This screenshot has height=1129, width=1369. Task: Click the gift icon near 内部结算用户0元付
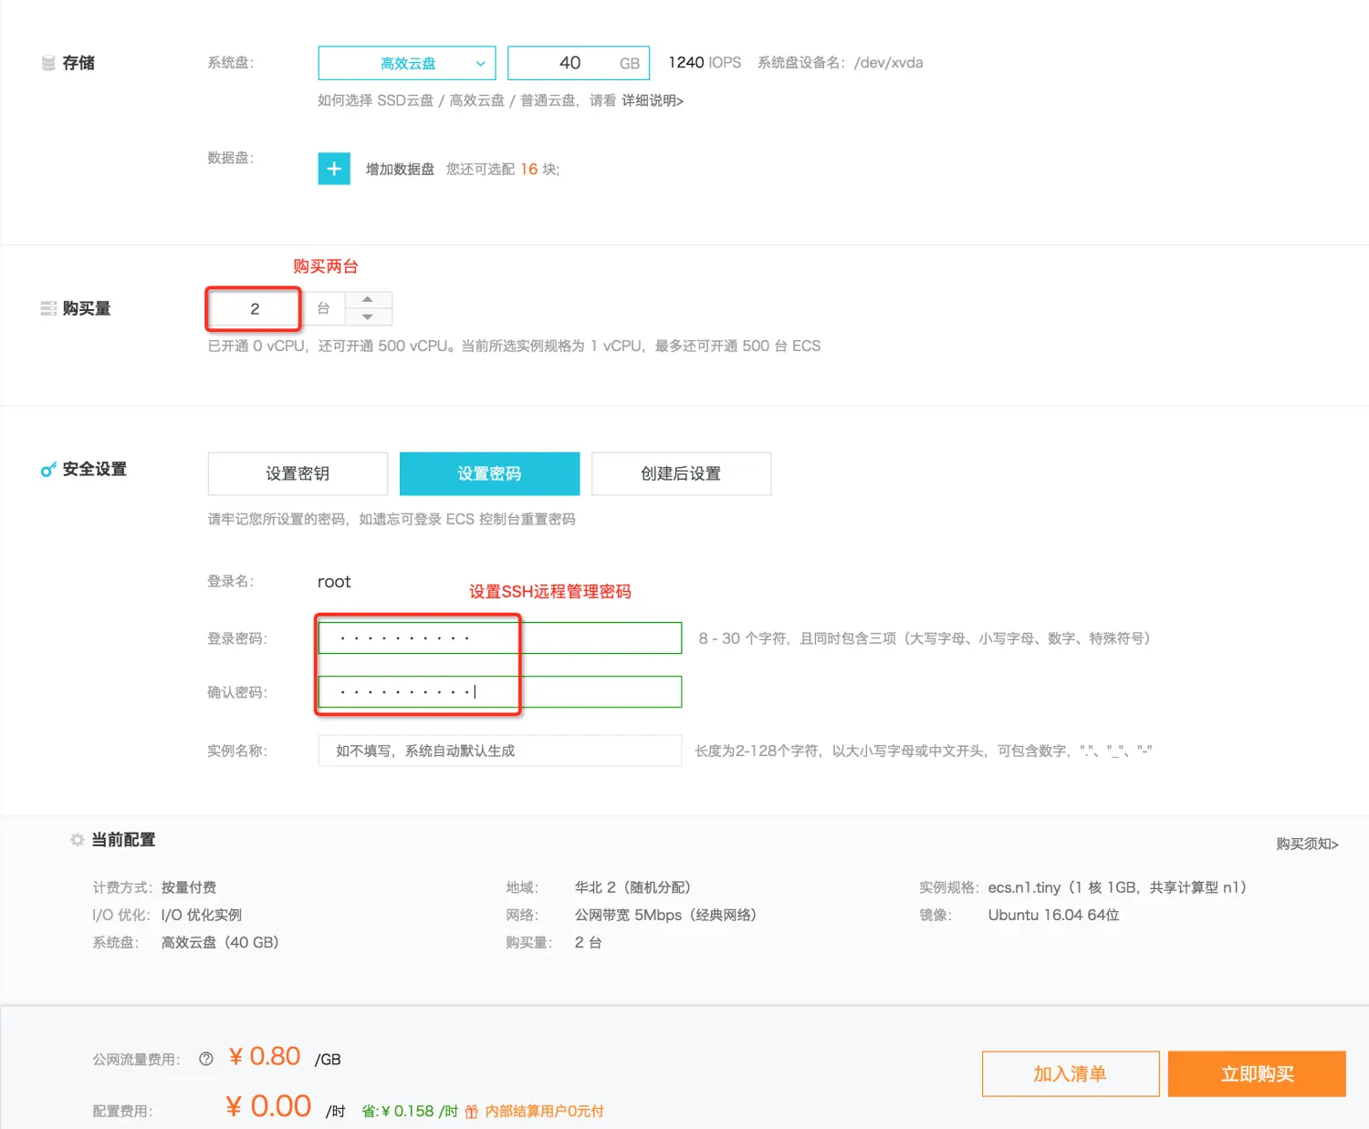click(472, 1111)
